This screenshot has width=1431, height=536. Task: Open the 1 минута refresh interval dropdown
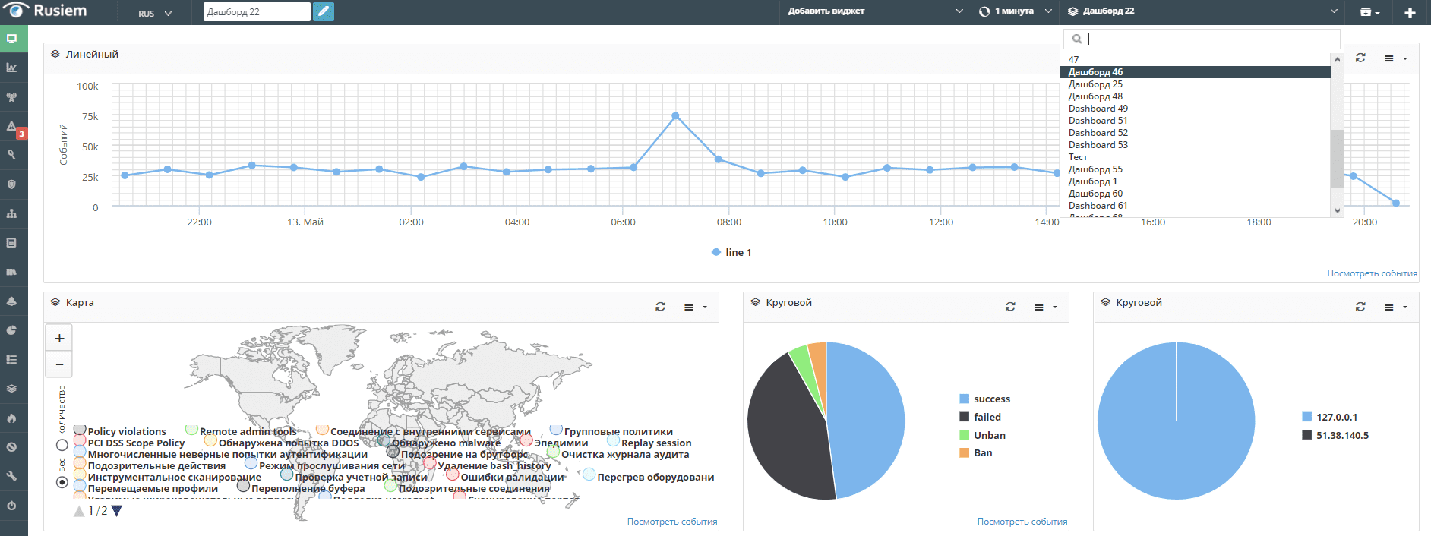point(1016,11)
